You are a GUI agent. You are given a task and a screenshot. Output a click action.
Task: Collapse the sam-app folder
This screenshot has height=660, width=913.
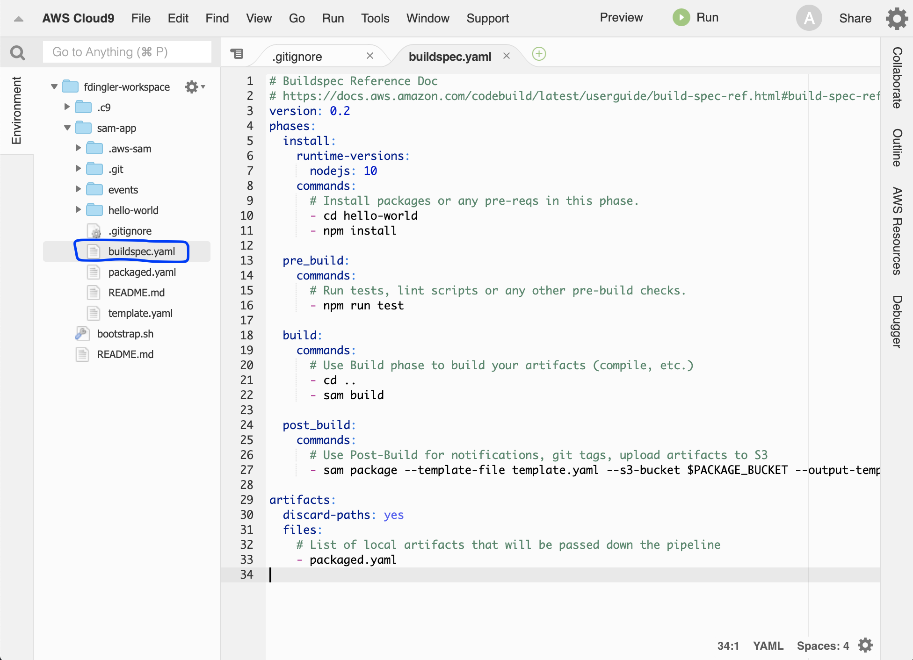pyautogui.click(x=67, y=128)
